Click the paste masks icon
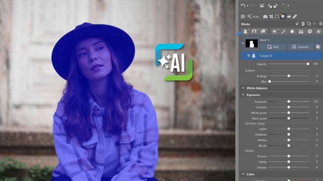Screen dimensions: 323x181 [x=315, y=24]
